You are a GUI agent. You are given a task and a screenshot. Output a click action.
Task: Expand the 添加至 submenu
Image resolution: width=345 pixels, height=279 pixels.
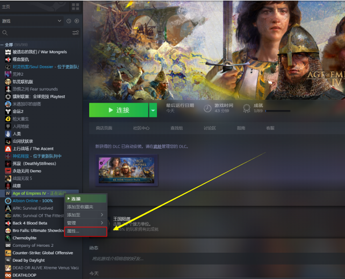point(85,215)
